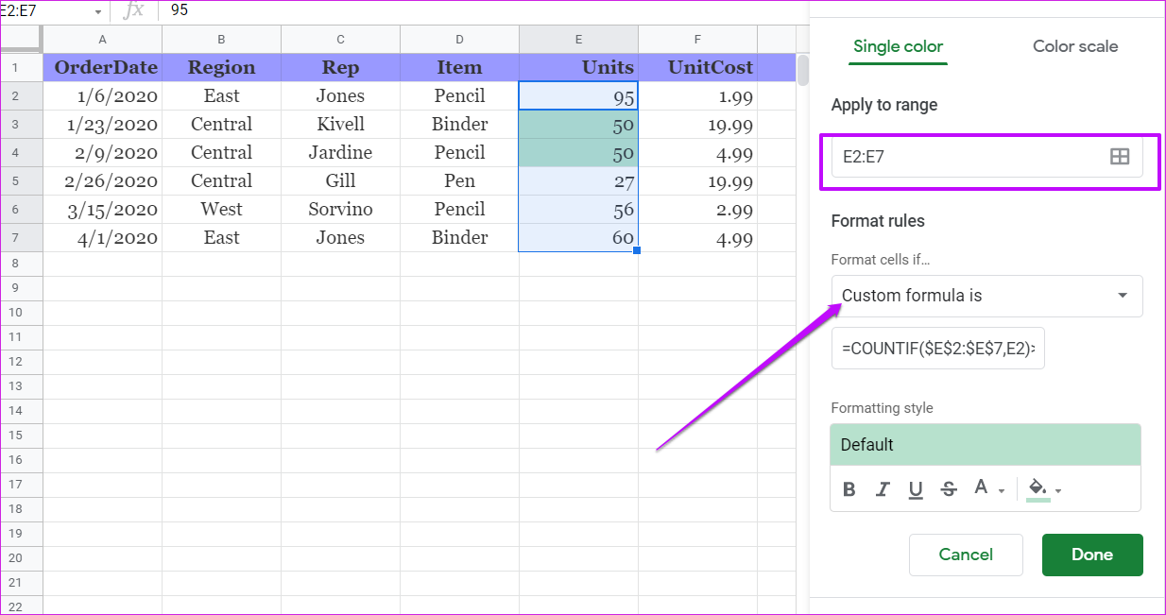Toggle strikethrough in formatting style

(x=949, y=489)
